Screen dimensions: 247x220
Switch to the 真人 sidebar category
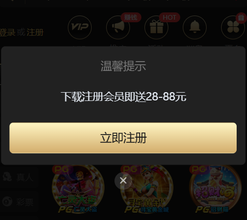coord(19,177)
